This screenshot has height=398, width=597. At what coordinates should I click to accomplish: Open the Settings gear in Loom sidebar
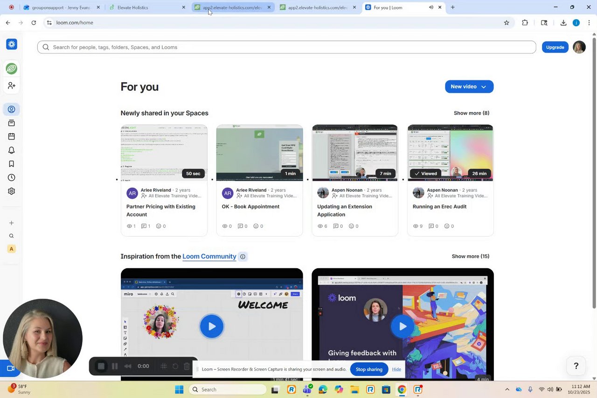pyautogui.click(x=12, y=191)
